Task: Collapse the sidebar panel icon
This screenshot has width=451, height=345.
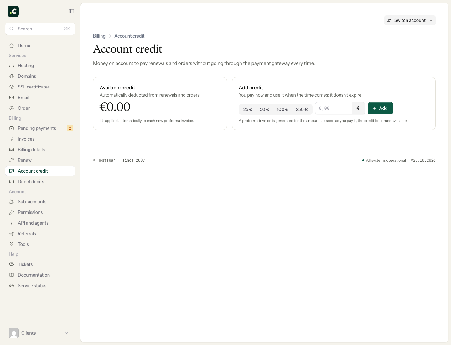Action: (x=71, y=11)
